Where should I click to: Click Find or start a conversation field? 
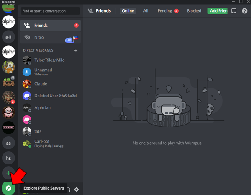tap(51, 11)
